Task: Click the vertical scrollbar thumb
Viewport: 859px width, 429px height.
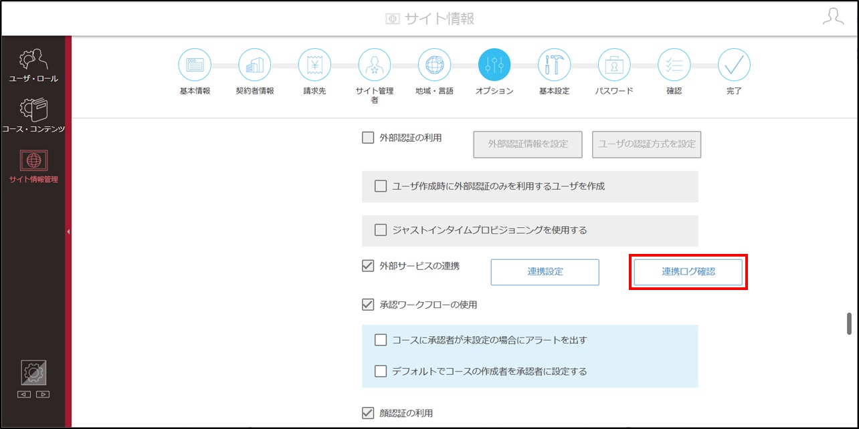Action: [850, 324]
